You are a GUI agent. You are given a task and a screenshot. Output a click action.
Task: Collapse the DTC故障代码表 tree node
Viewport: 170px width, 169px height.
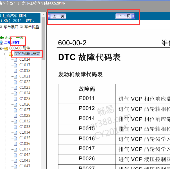(6, 54)
